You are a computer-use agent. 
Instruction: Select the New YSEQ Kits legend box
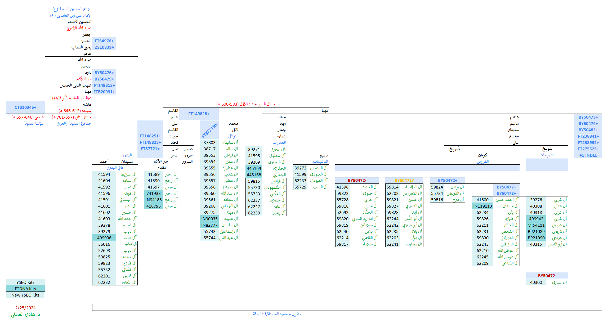(x=25, y=295)
